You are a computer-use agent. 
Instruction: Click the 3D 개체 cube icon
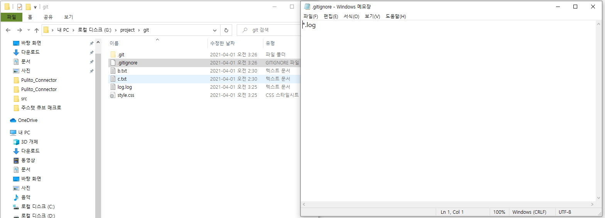click(x=16, y=142)
